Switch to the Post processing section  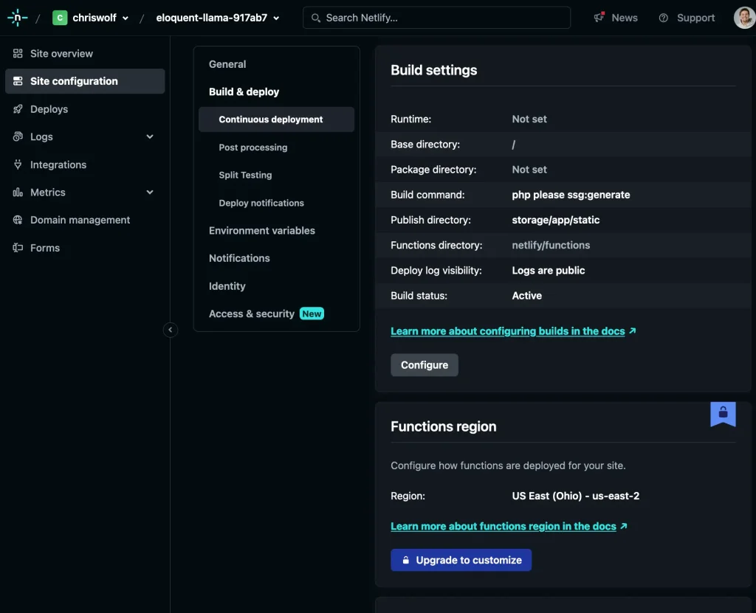pos(252,147)
